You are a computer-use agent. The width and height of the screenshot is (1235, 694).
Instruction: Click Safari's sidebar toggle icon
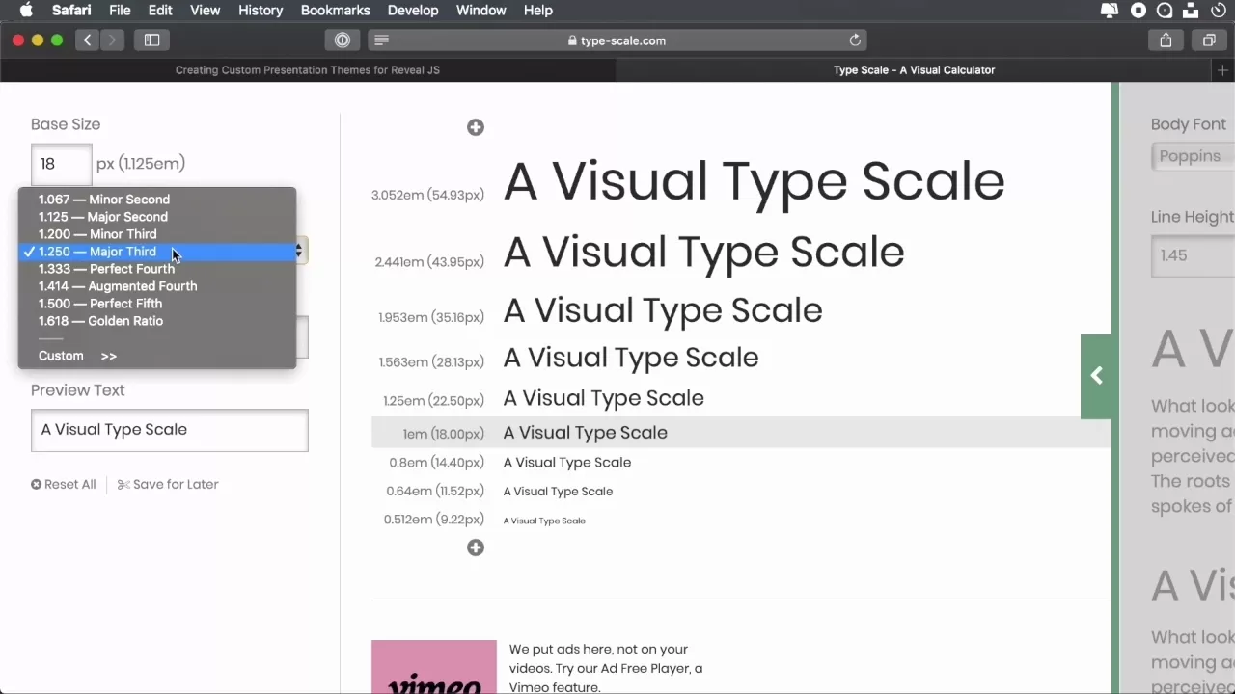151,40
